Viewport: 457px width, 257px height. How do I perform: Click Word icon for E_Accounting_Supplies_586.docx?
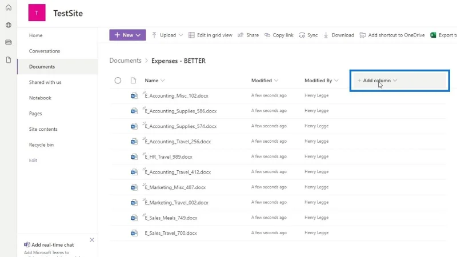[134, 111]
